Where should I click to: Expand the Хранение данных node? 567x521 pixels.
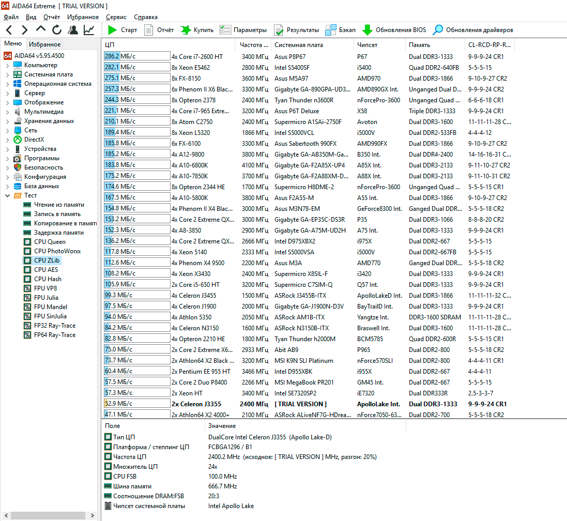(x=7, y=121)
